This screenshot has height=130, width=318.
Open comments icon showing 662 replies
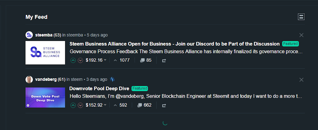point(139,105)
